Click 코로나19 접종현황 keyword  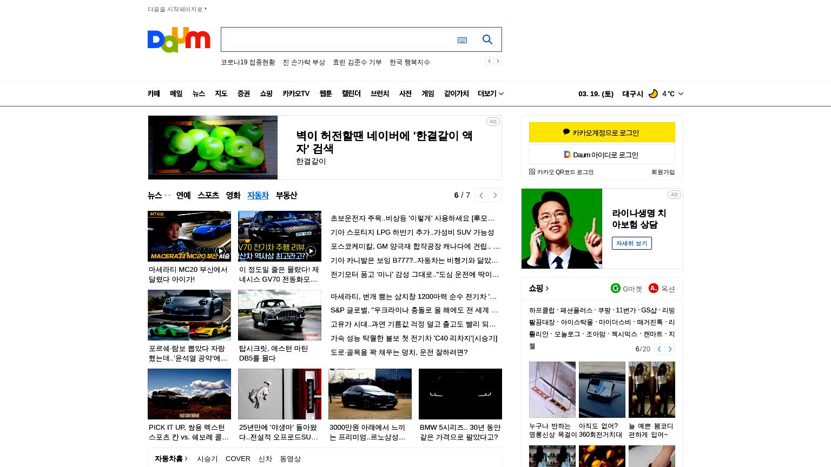(x=248, y=62)
